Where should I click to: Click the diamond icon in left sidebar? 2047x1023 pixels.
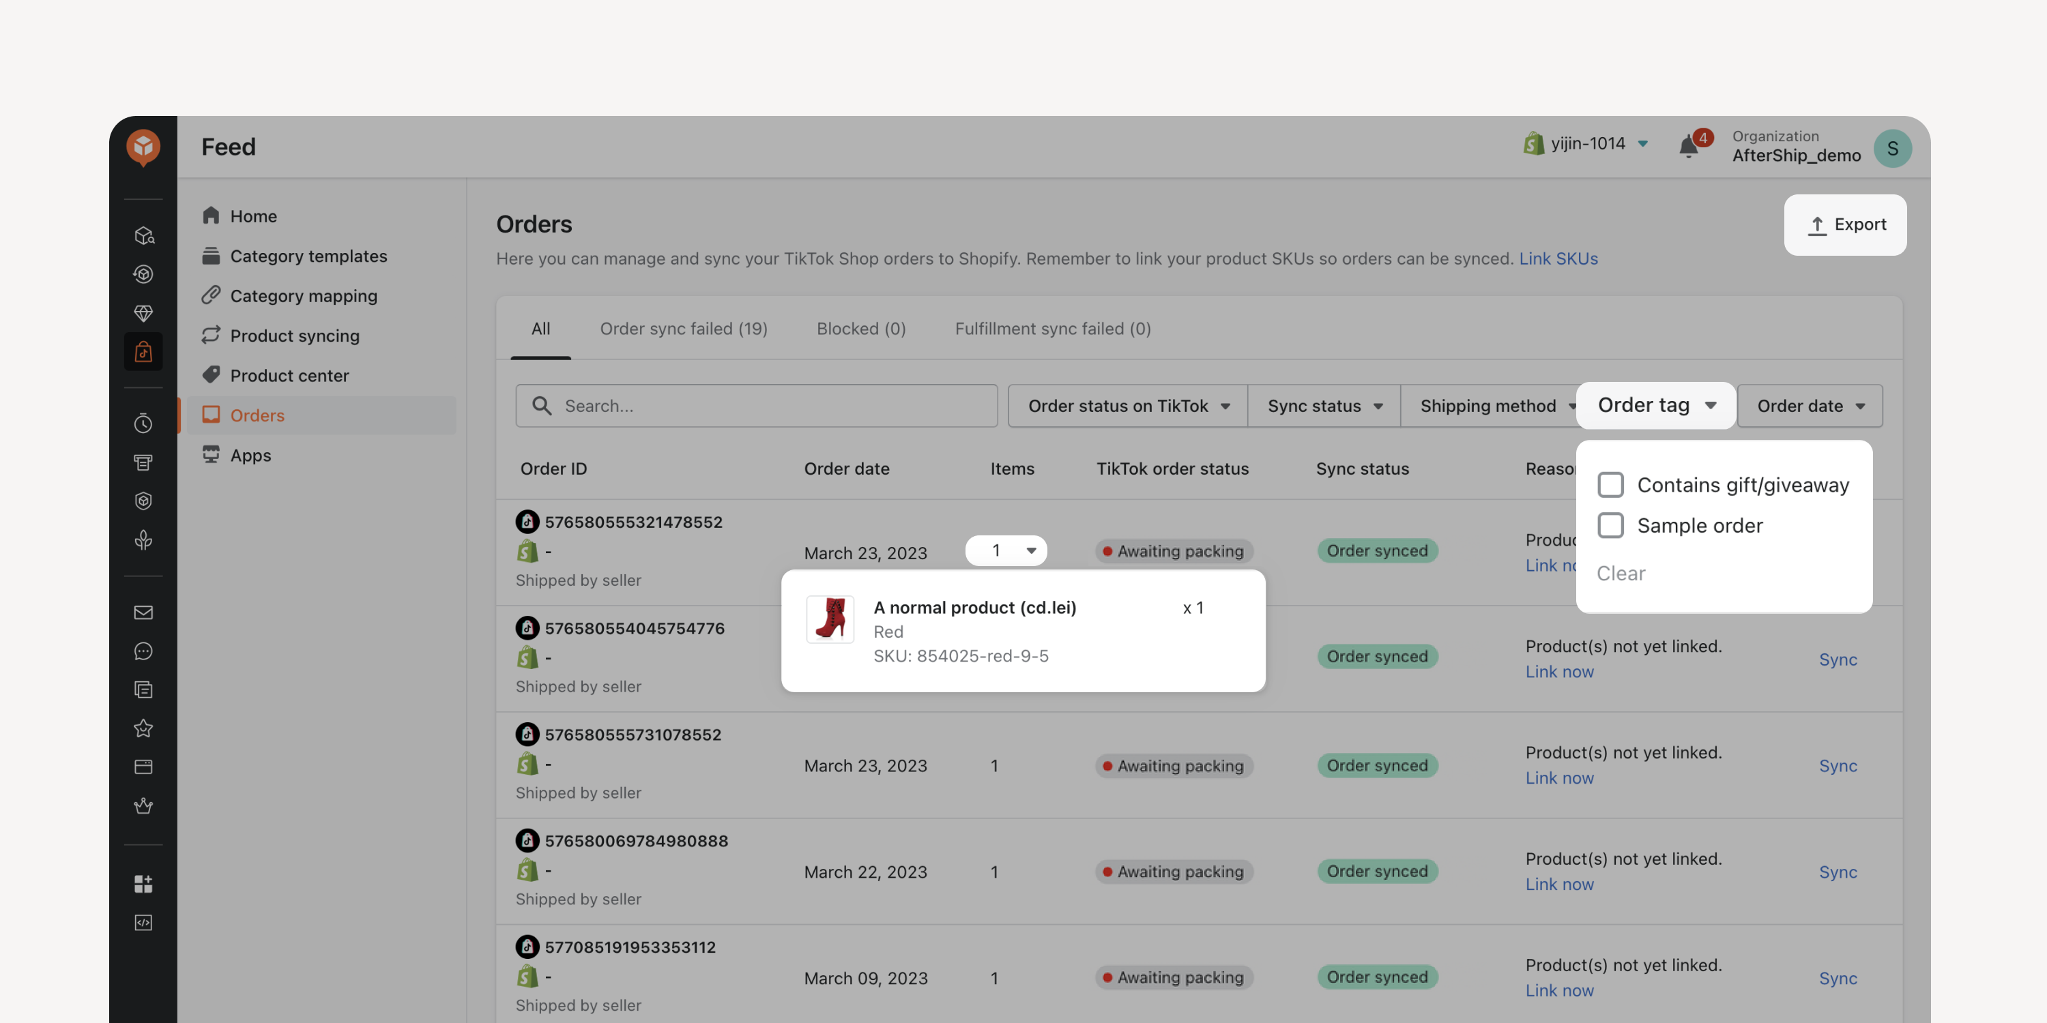click(143, 313)
